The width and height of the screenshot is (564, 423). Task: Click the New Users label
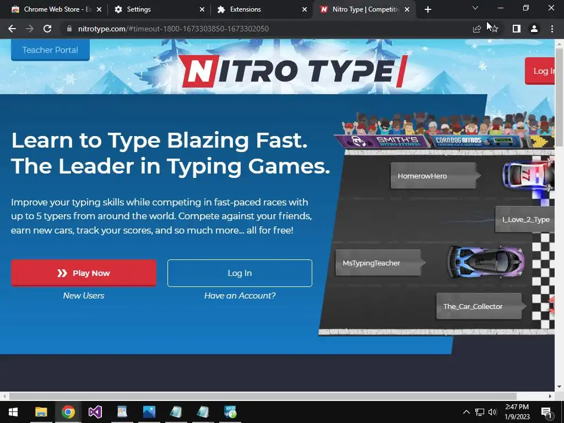(x=84, y=296)
